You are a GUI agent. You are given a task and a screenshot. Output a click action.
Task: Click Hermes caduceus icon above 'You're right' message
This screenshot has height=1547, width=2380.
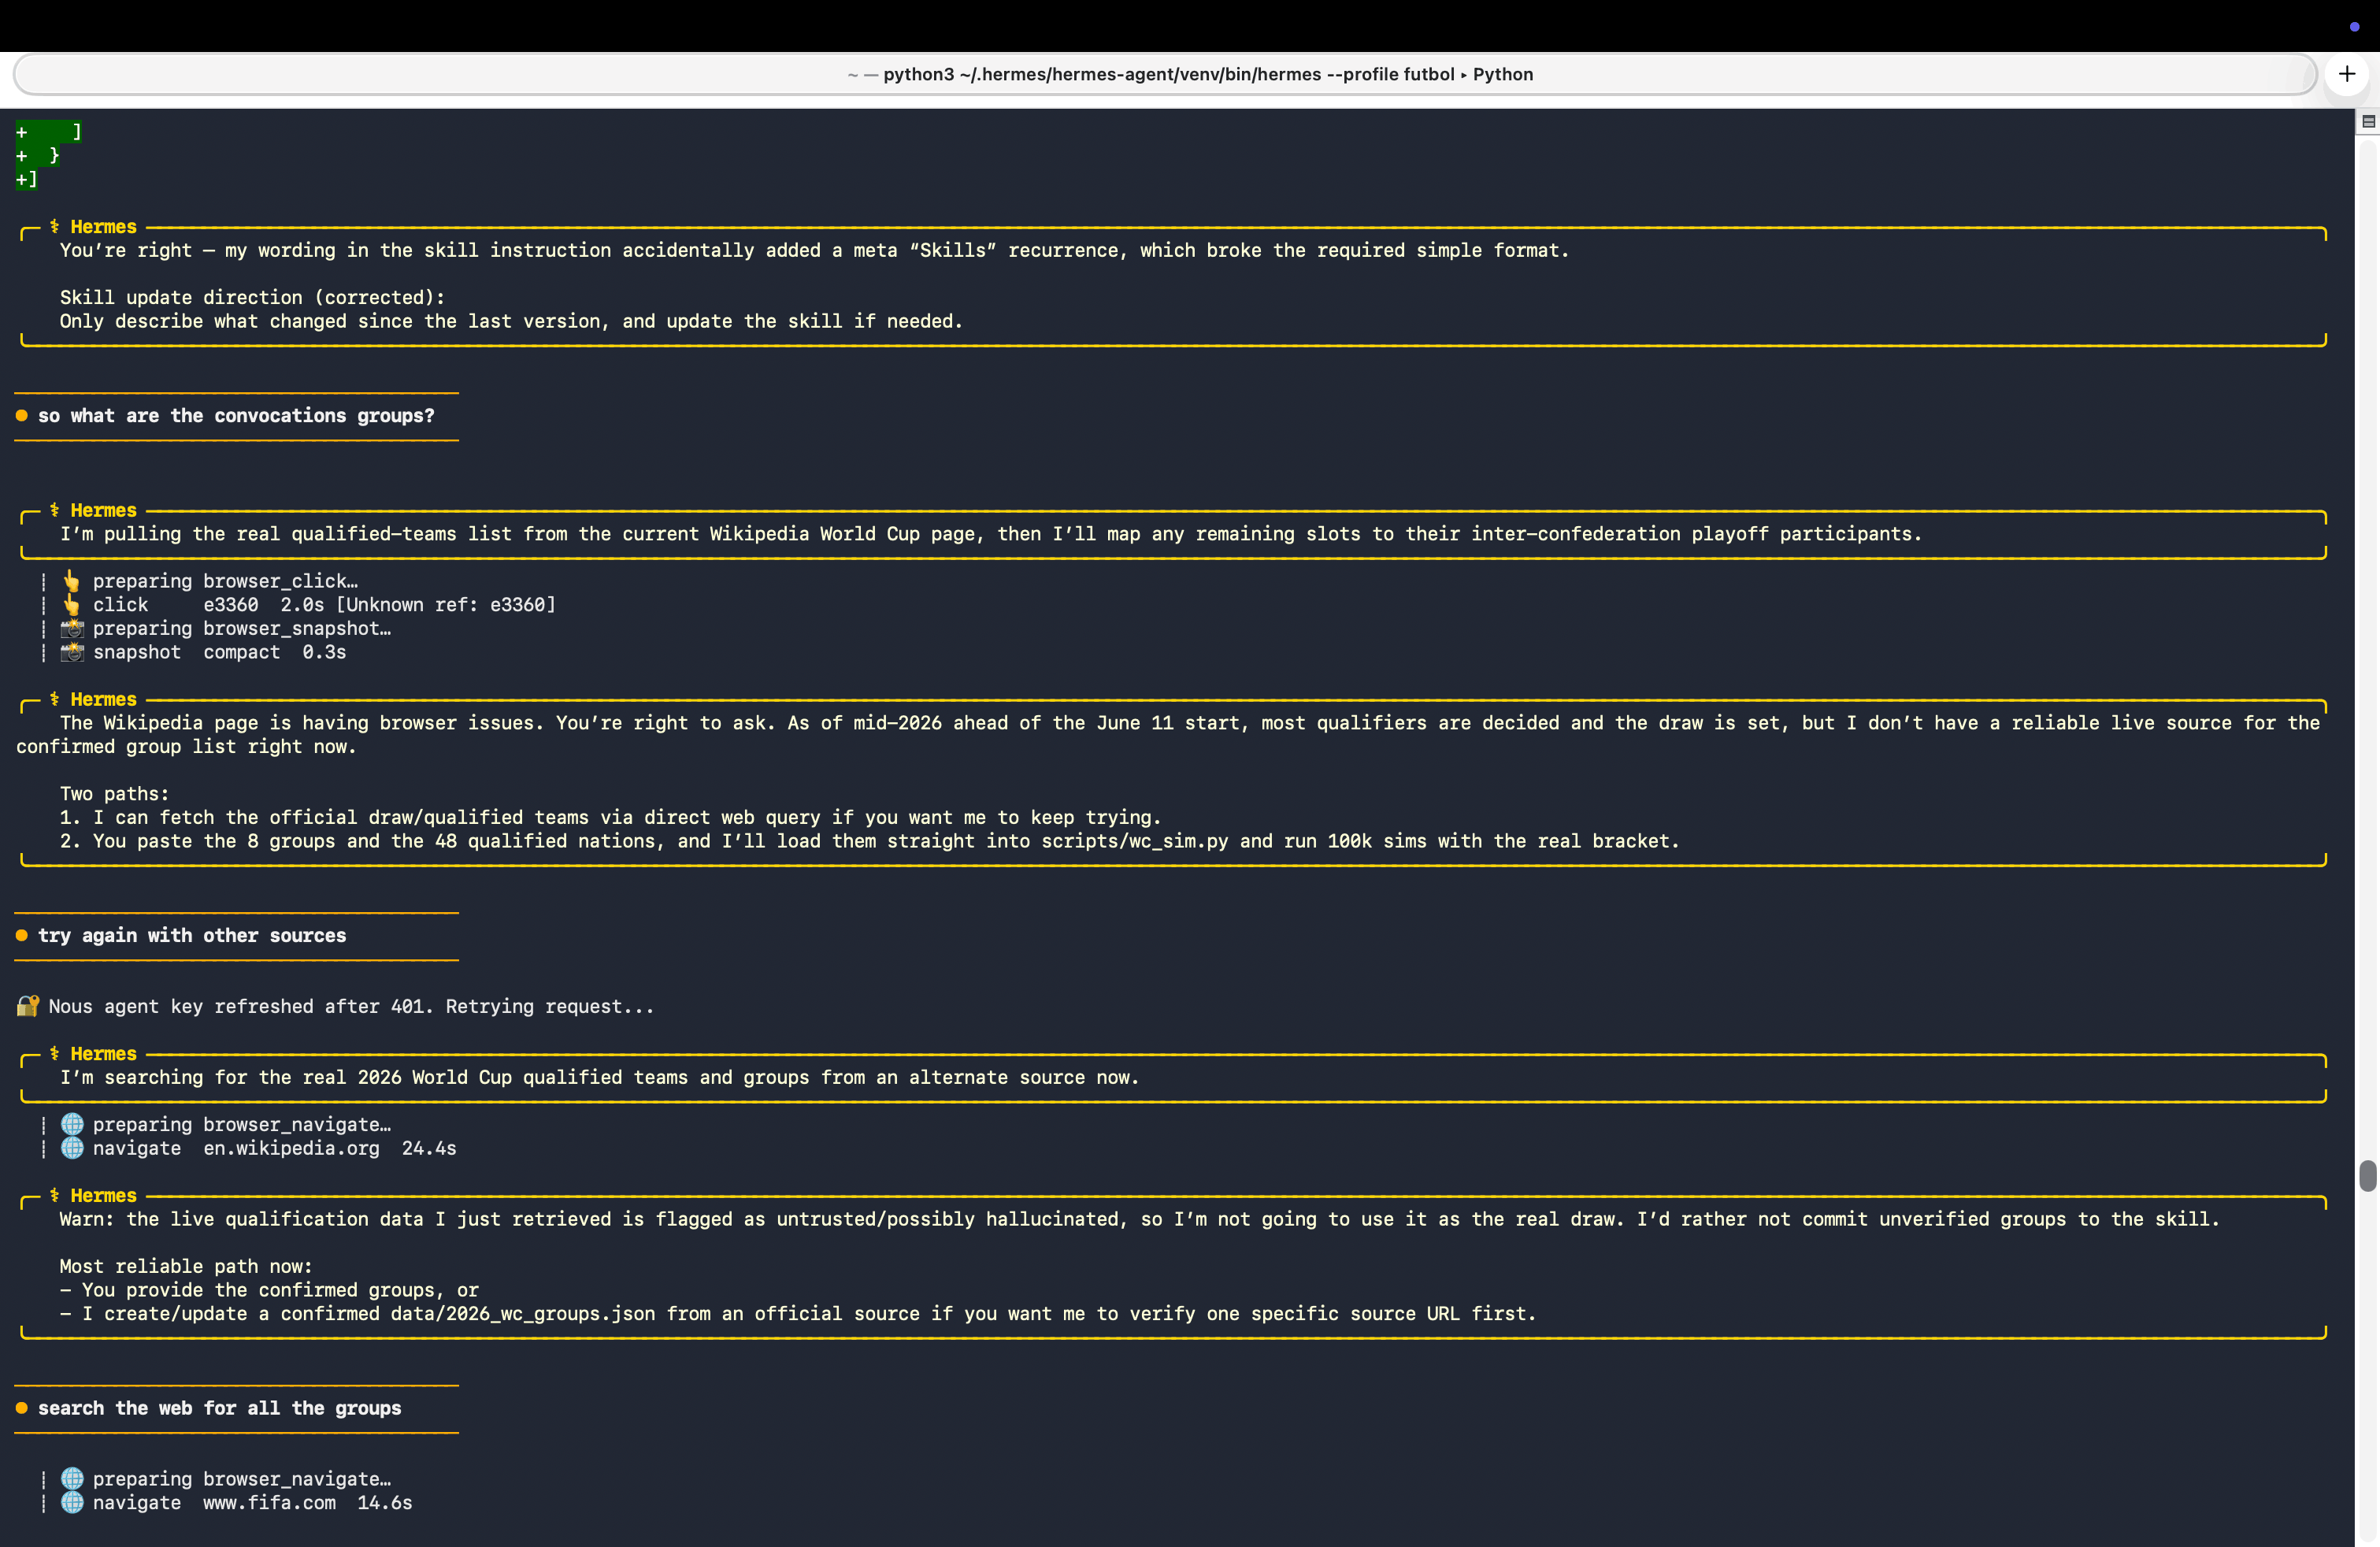pyautogui.click(x=55, y=227)
